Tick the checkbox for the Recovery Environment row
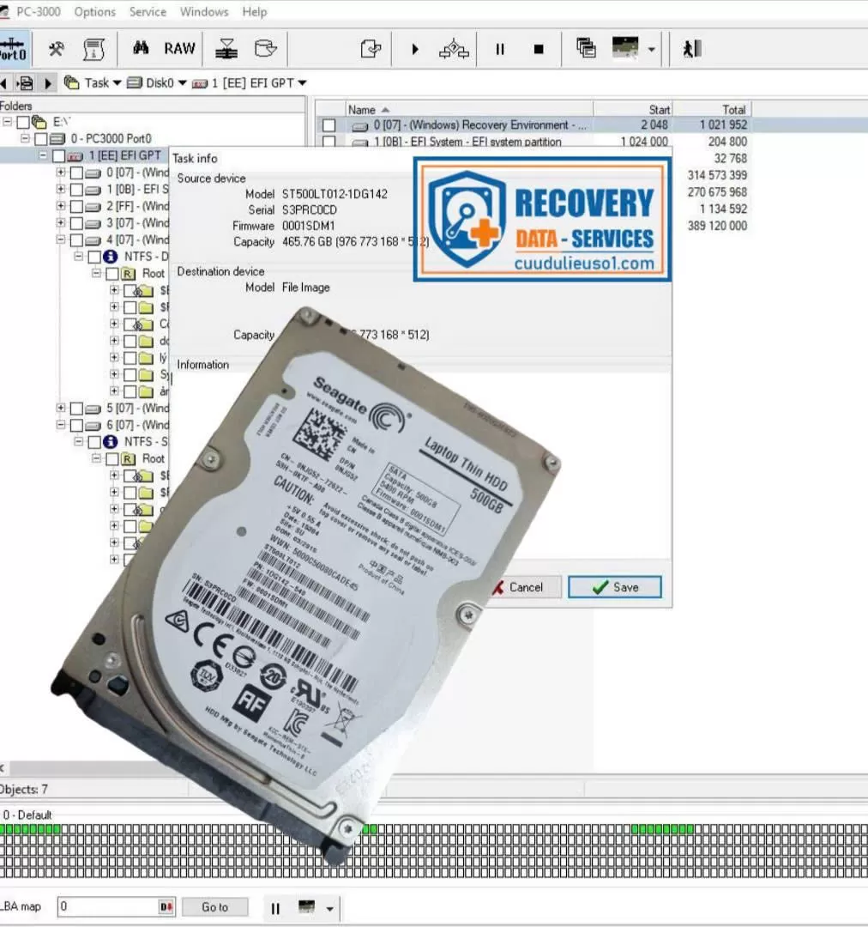 329,125
